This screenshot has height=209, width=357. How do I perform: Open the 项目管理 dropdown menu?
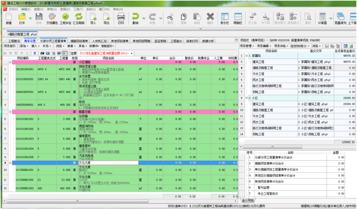click(247, 46)
